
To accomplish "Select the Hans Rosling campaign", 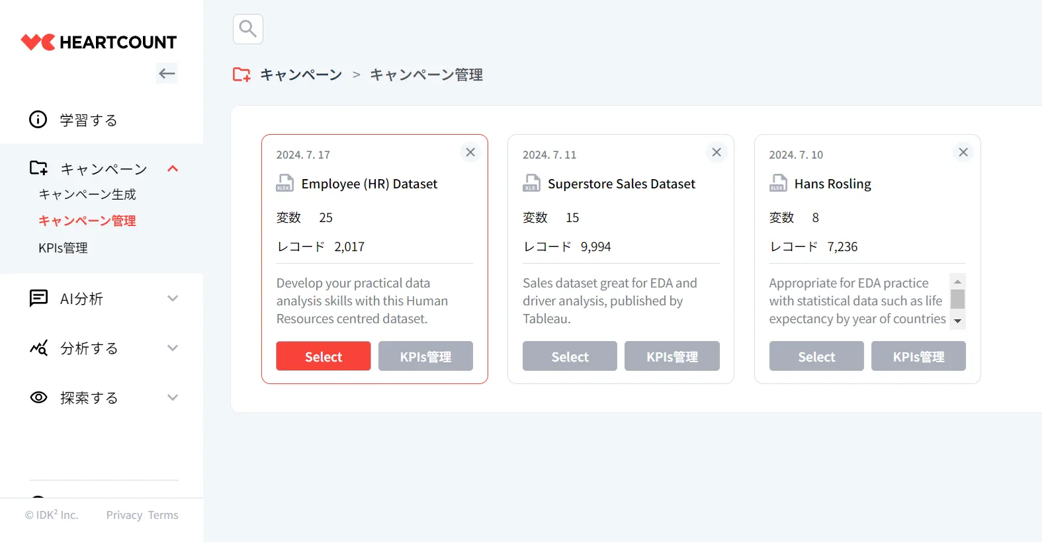I will pos(816,356).
